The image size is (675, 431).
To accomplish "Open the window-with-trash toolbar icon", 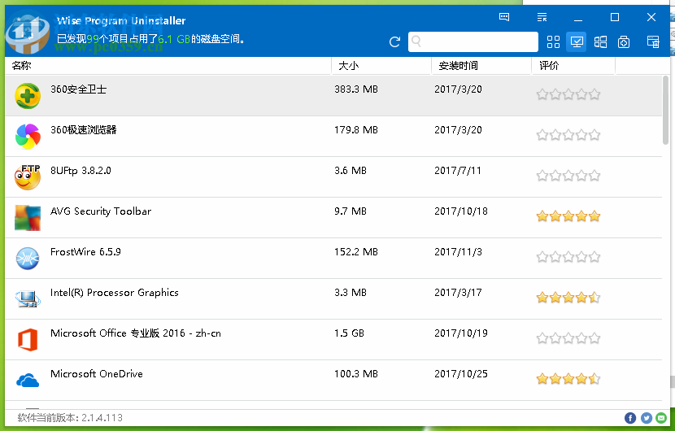I will click(x=653, y=41).
